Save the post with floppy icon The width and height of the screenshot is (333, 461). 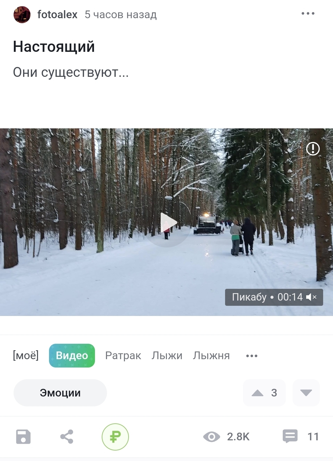(x=23, y=437)
